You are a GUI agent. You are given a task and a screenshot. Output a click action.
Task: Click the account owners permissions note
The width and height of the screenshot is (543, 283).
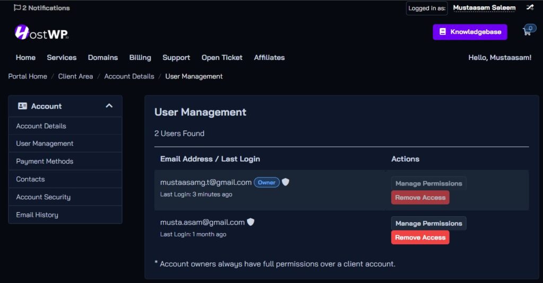click(x=275, y=264)
